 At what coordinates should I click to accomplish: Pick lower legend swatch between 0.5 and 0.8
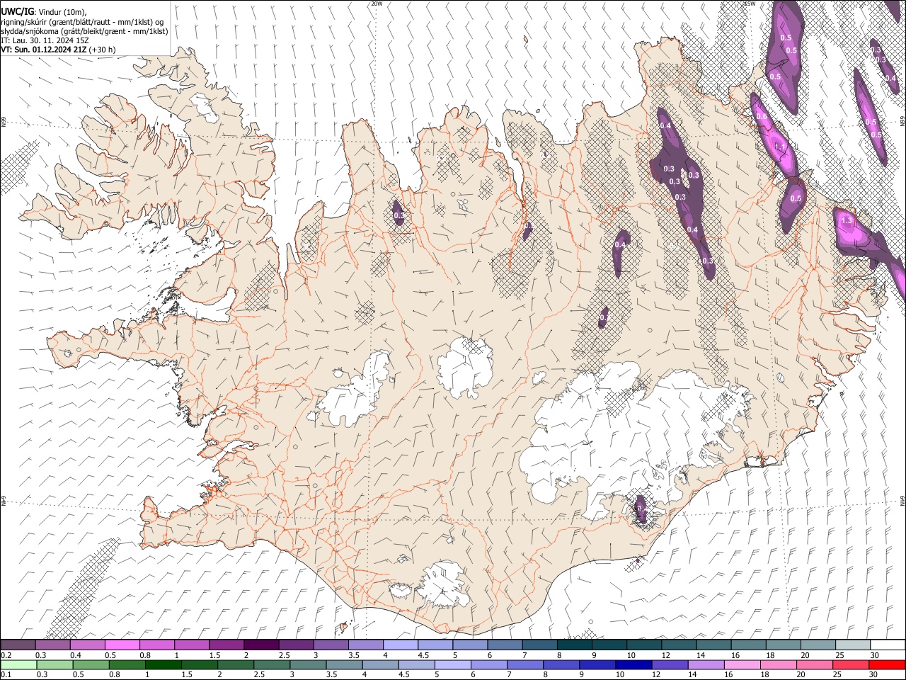click(91, 664)
